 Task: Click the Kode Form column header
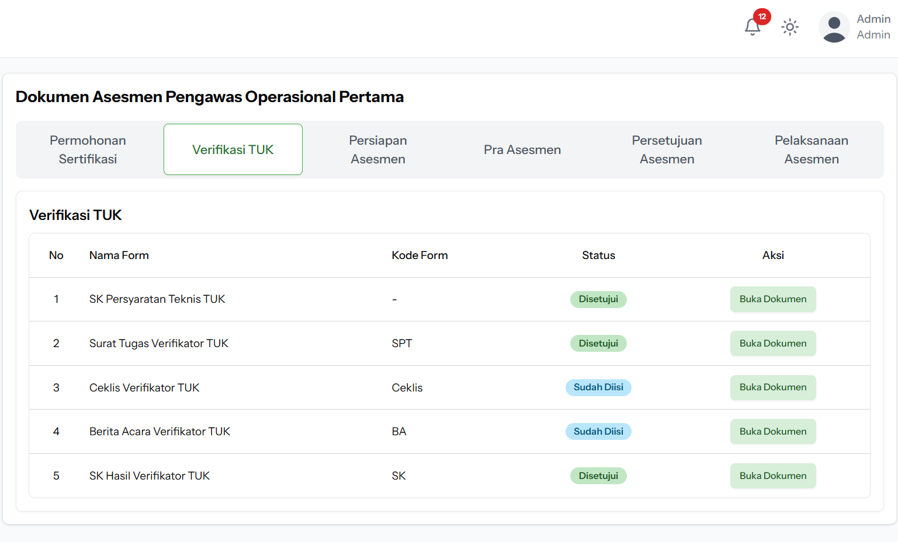[x=419, y=256]
